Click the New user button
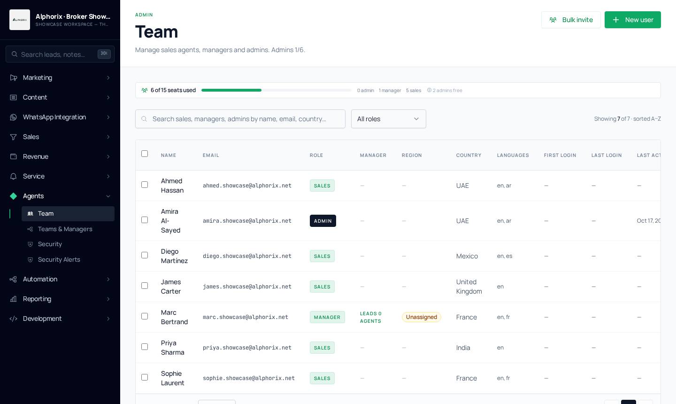Screen dimensions: 676x404 point(633,20)
